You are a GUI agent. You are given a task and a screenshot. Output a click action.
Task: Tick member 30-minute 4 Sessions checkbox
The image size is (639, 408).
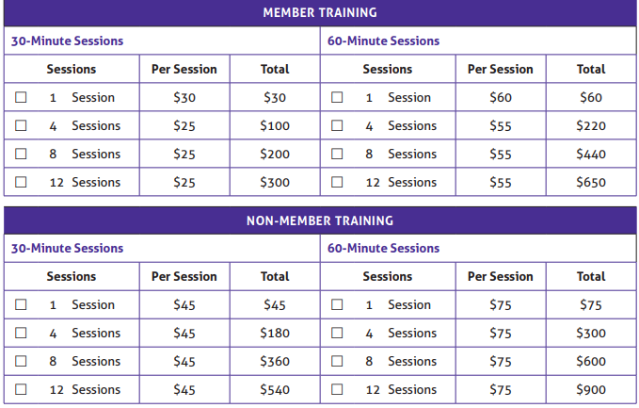pyautogui.click(x=21, y=125)
